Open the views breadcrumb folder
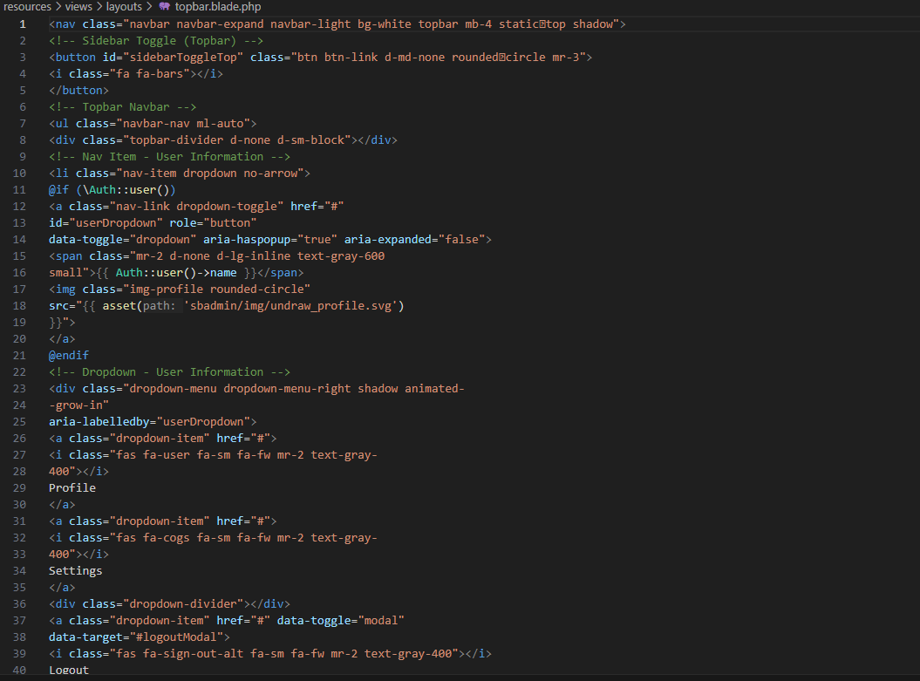Image resolution: width=920 pixels, height=681 pixels. pos(78,7)
